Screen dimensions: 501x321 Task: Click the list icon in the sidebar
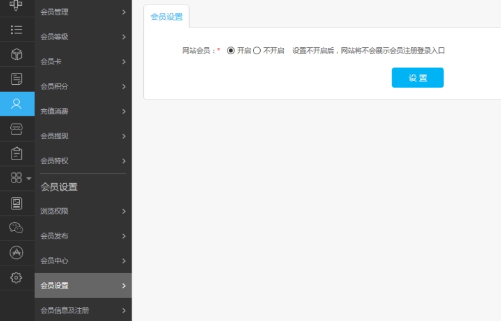(17, 29)
